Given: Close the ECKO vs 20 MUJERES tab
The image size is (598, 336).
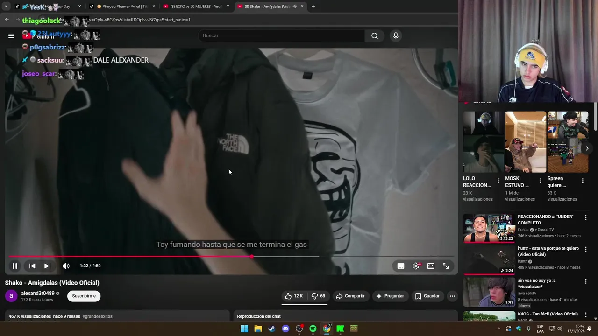Looking at the screenshot, I should click(228, 7).
